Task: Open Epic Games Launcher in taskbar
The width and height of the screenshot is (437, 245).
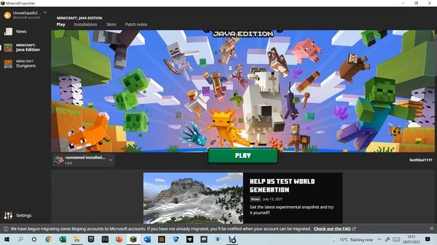Action: (91, 239)
